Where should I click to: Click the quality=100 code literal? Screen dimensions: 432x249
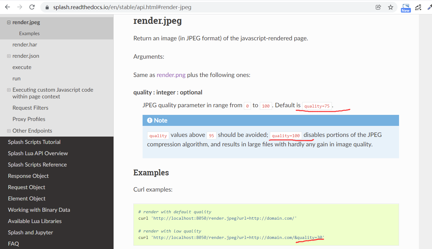(x=286, y=135)
